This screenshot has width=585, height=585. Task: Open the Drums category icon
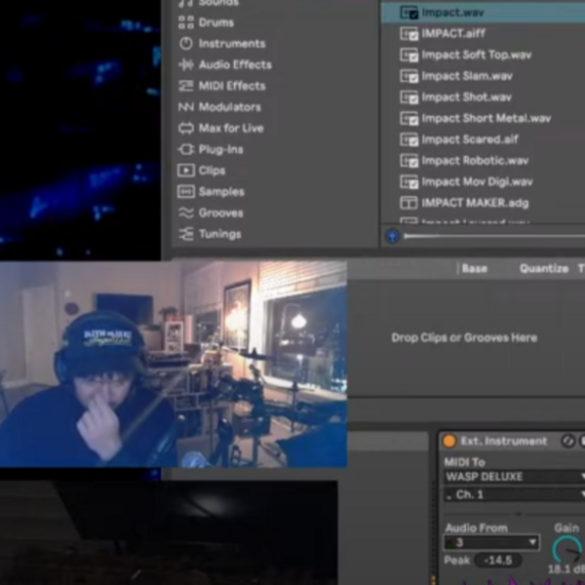[186, 22]
